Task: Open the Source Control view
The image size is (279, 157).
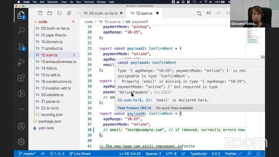Action: tap(21, 47)
